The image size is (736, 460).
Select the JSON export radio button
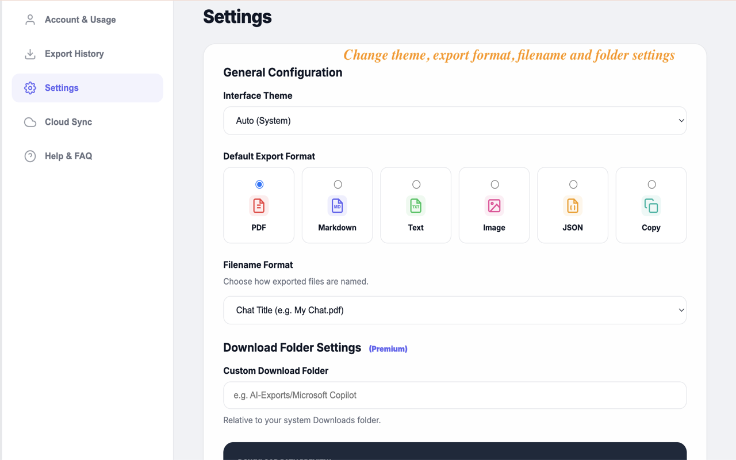click(x=573, y=185)
